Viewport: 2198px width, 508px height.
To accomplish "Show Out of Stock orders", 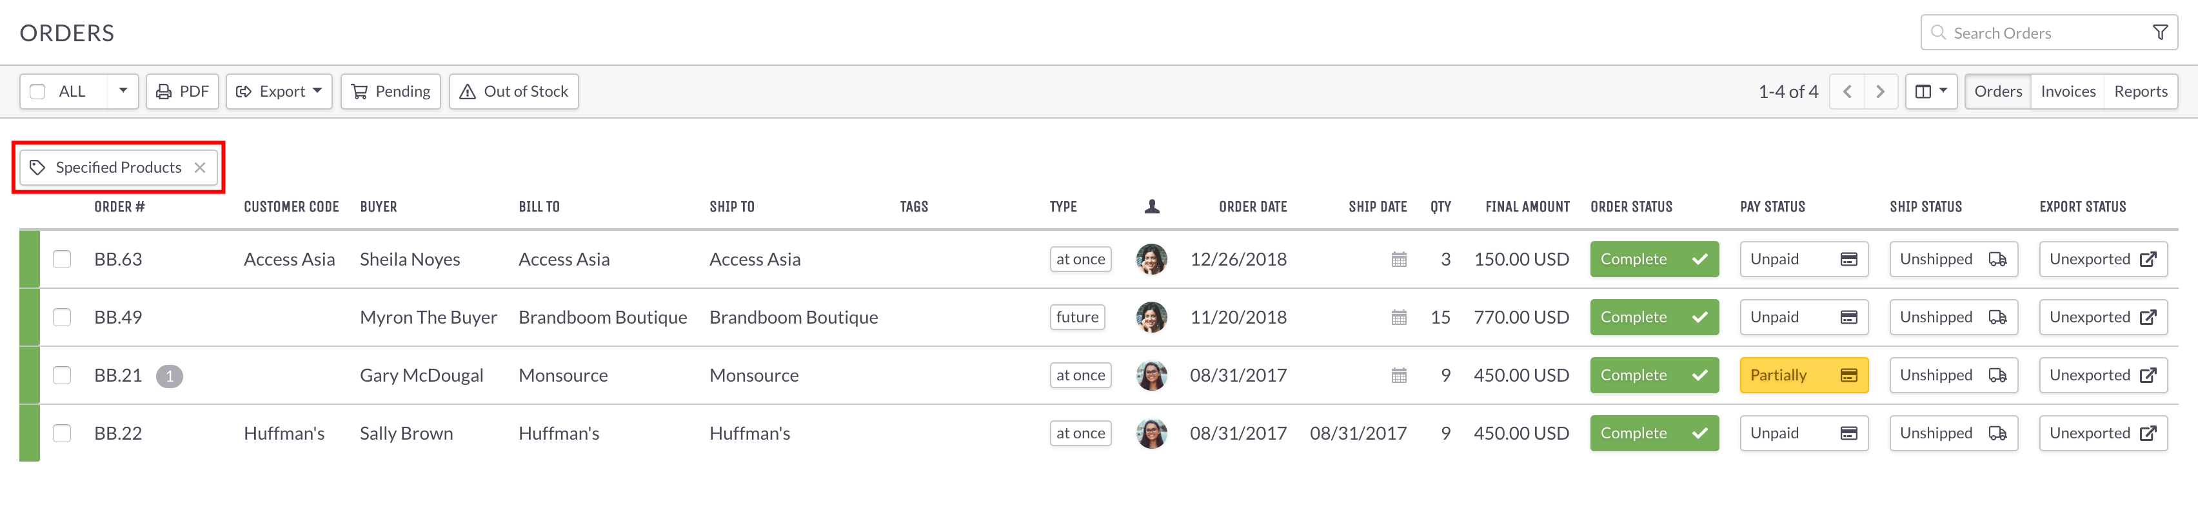I will coord(513,91).
